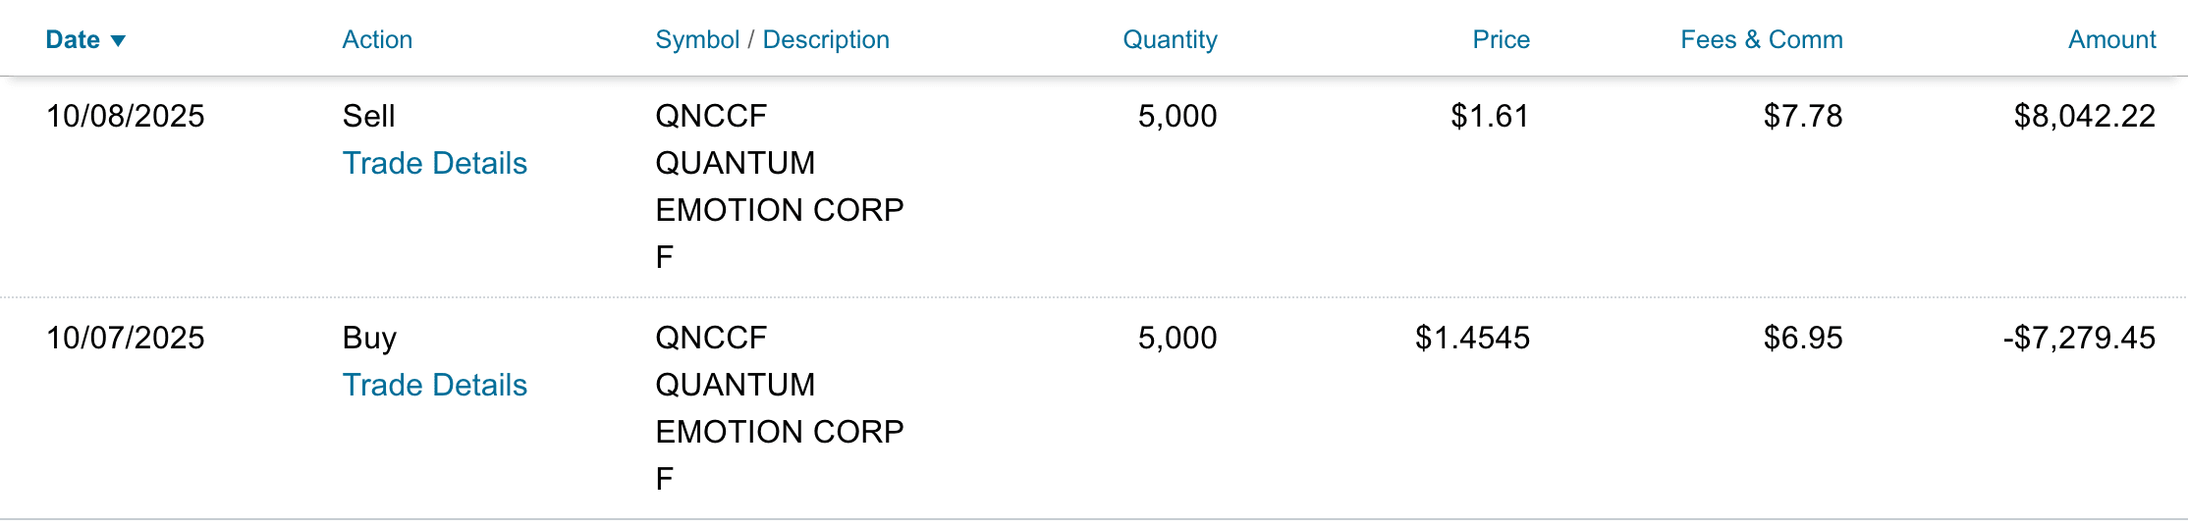Sort by the Price column header

1501,40
